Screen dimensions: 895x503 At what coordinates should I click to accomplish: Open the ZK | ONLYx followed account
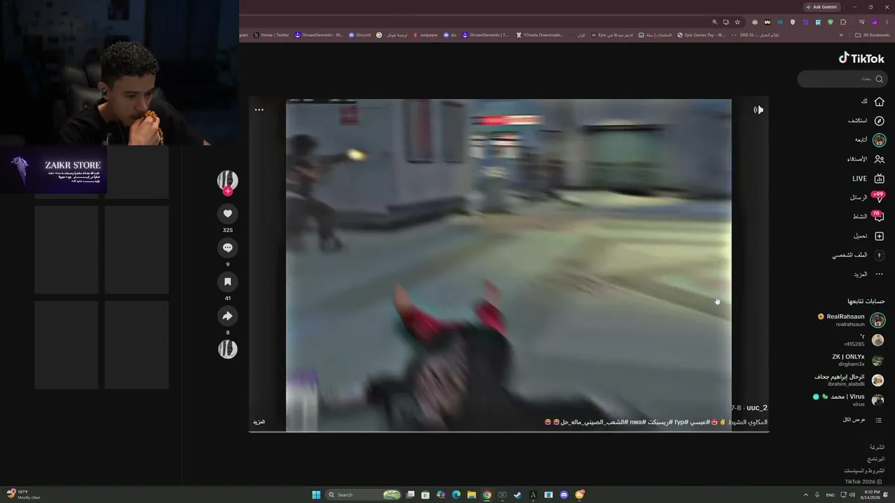[857, 360]
